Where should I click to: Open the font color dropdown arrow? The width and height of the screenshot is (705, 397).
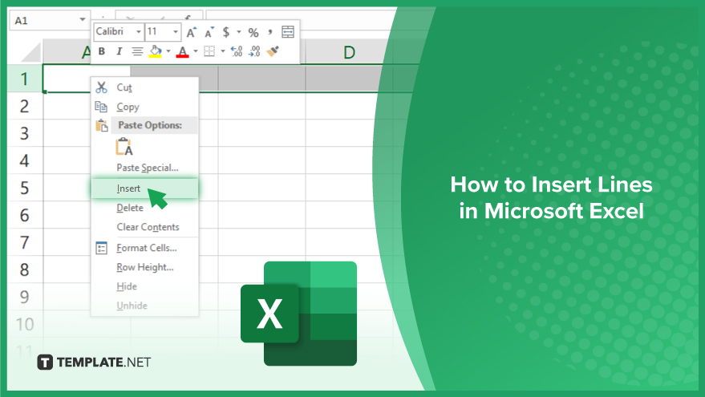click(196, 51)
